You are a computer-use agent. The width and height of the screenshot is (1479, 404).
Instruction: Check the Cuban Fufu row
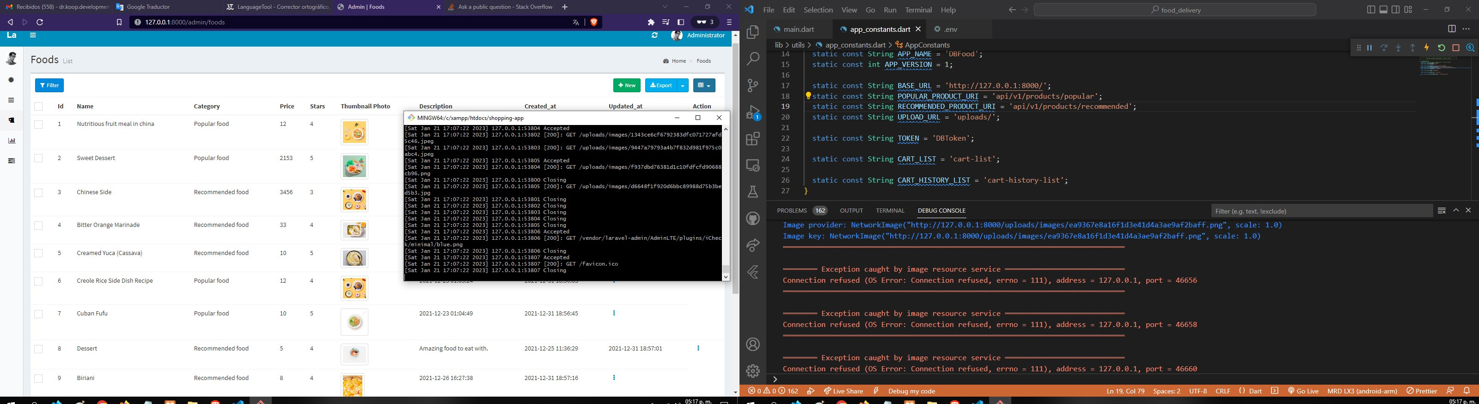pos(38,314)
